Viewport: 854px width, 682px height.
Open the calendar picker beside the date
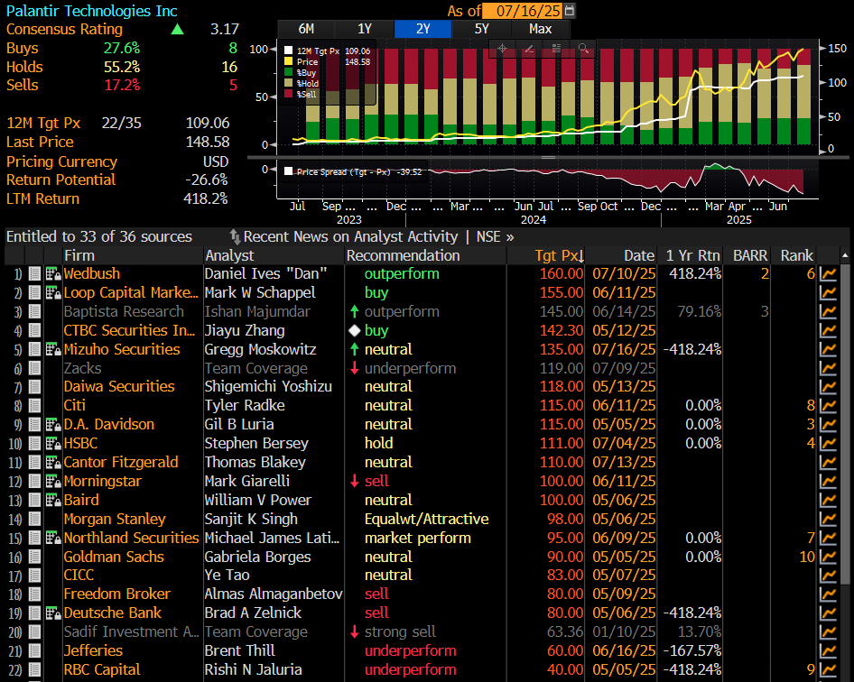569,10
